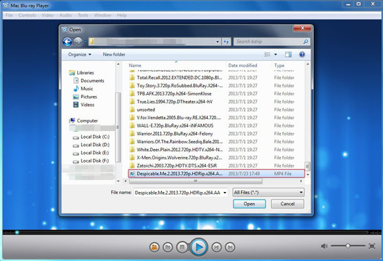
Task: Open the Window menu
Action: 102,15
